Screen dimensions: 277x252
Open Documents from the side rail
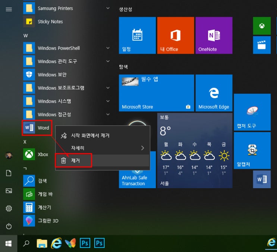[9, 173]
